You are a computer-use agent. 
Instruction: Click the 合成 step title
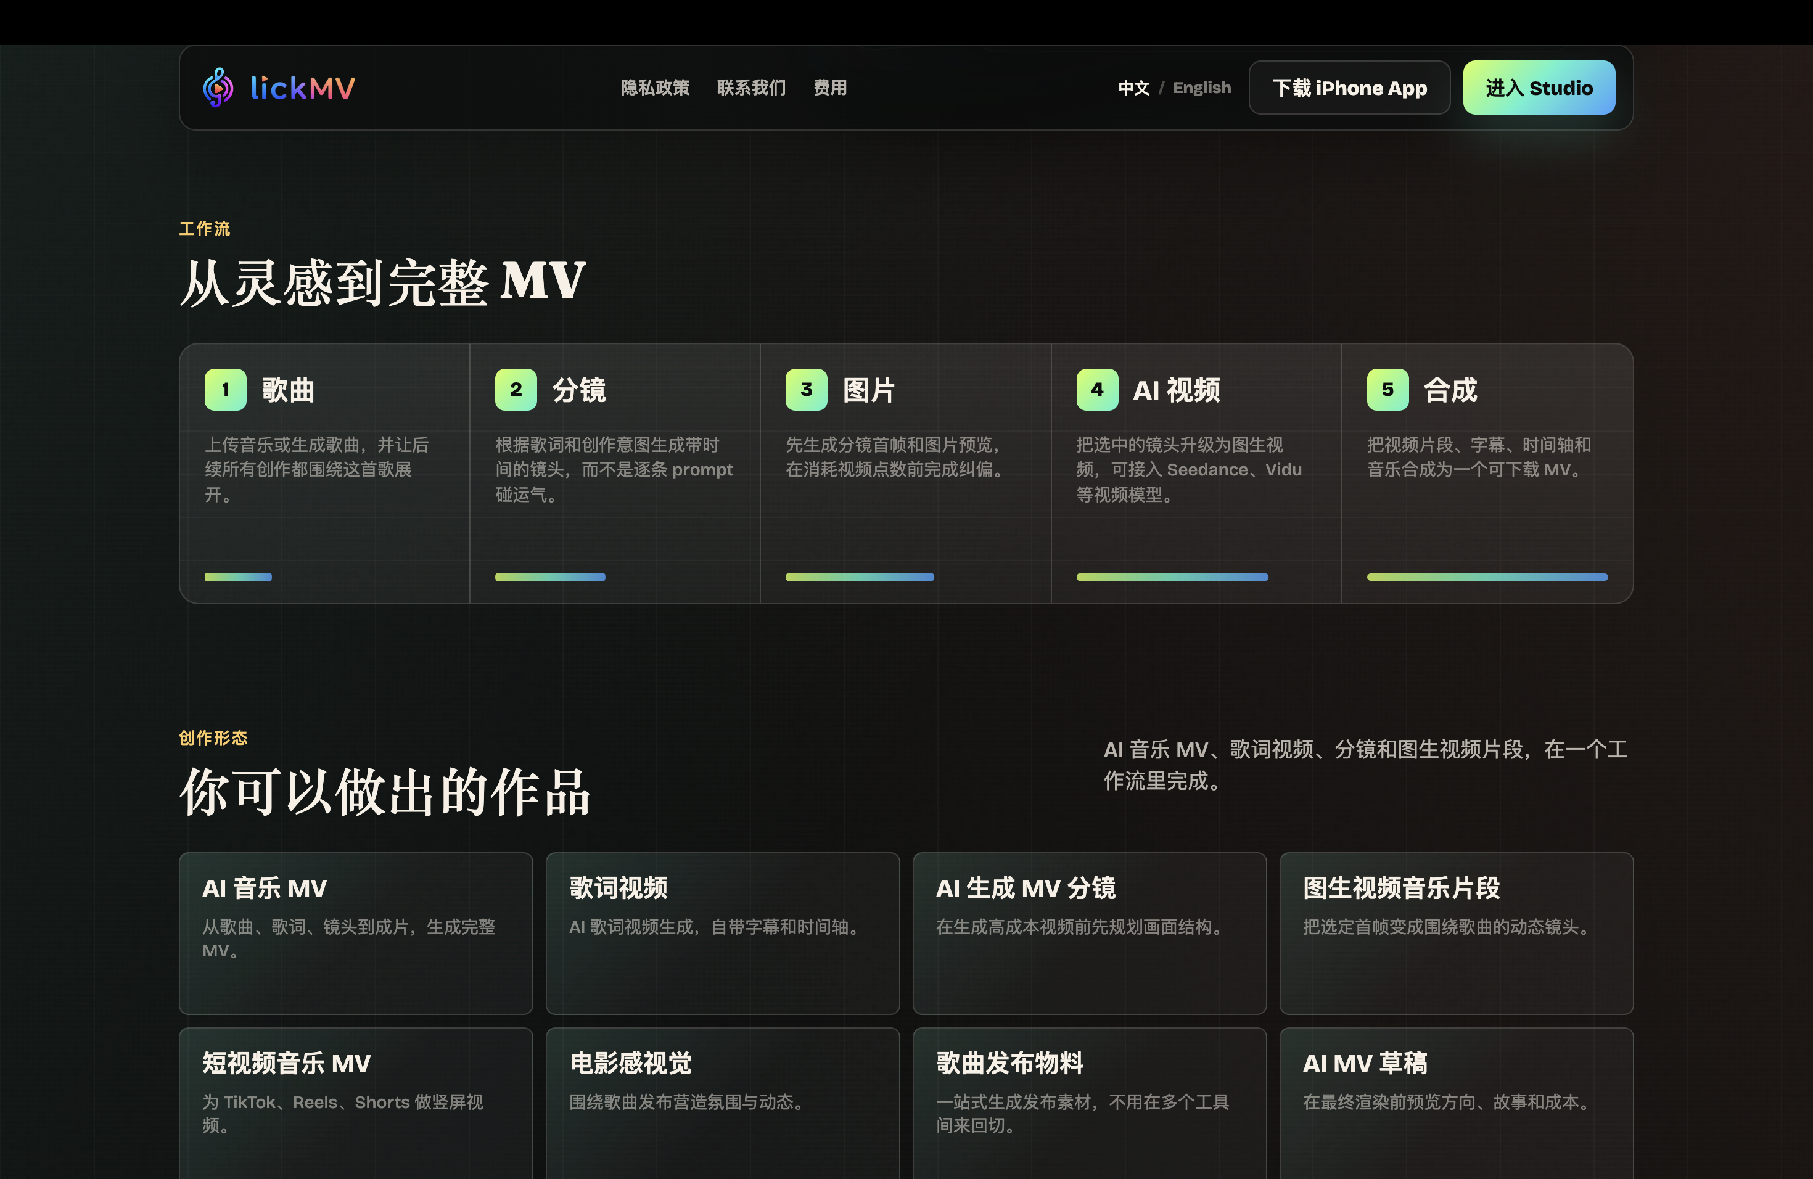[x=1450, y=390]
